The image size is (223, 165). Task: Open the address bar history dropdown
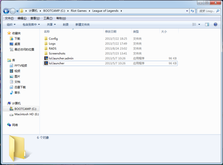tap(187, 11)
